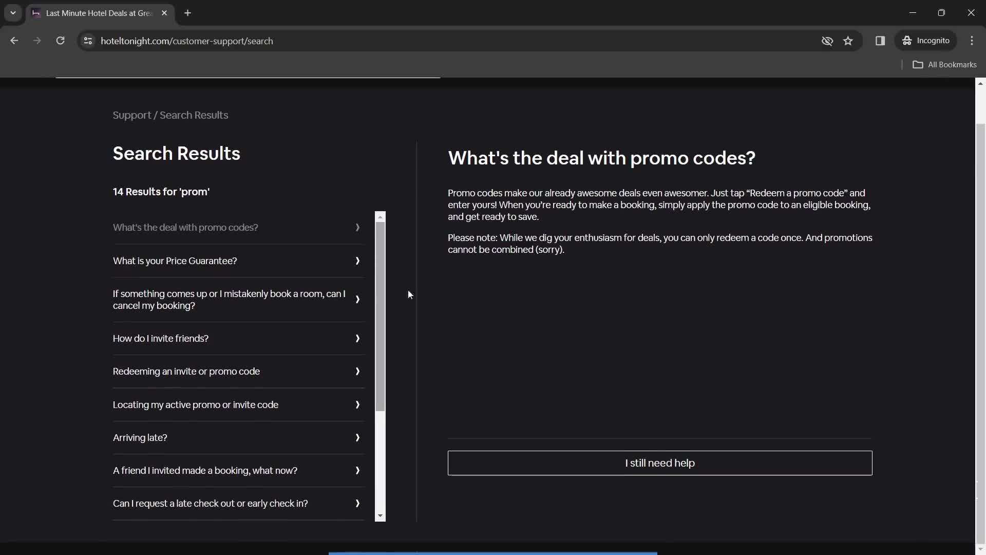986x555 pixels.
Task: Click the 'Support' breadcrumb link
Action: [x=131, y=115]
